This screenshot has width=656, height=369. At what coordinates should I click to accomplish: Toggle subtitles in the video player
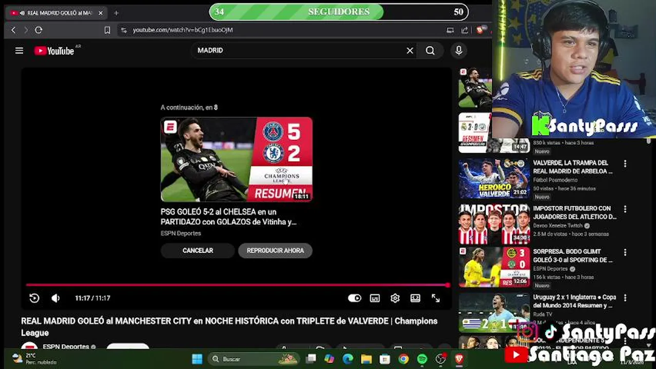click(375, 298)
